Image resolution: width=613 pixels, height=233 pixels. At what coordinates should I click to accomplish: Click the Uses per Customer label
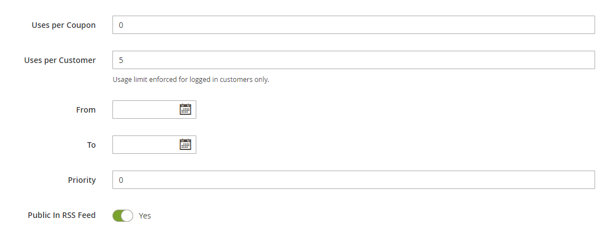click(x=60, y=60)
